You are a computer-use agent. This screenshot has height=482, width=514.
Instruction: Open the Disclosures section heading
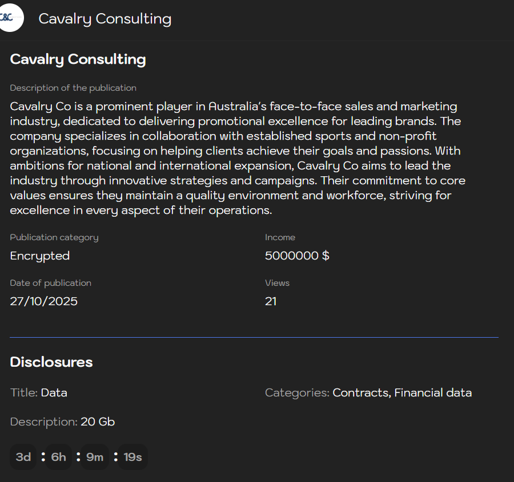51,362
